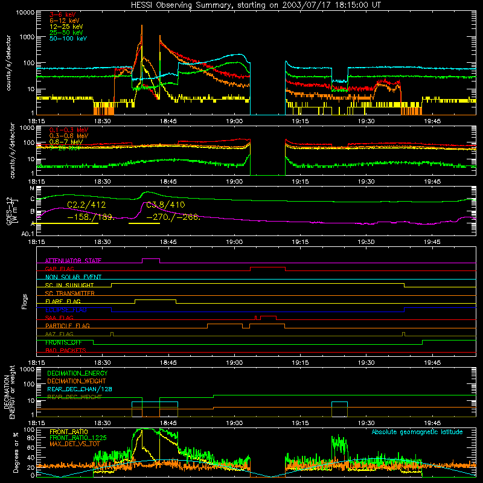
Task: Click the AAZ_FLAG label
Action: click(x=59, y=334)
